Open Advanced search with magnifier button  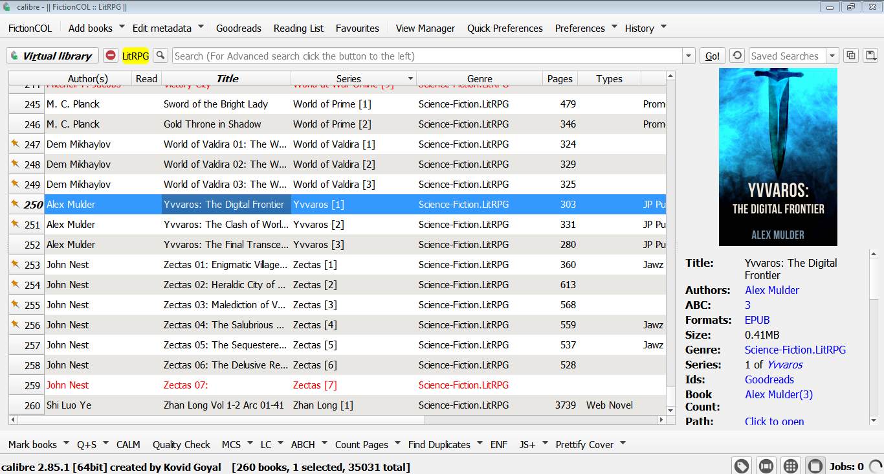pos(160,56)
